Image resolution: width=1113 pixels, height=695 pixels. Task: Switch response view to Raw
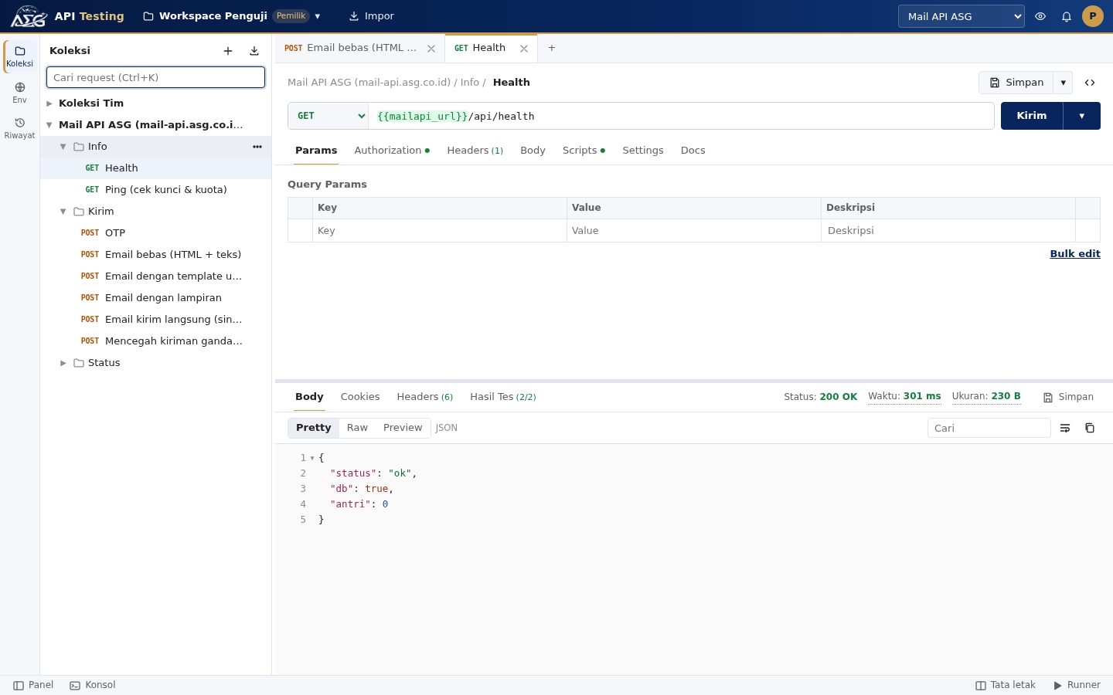point(357,428)
